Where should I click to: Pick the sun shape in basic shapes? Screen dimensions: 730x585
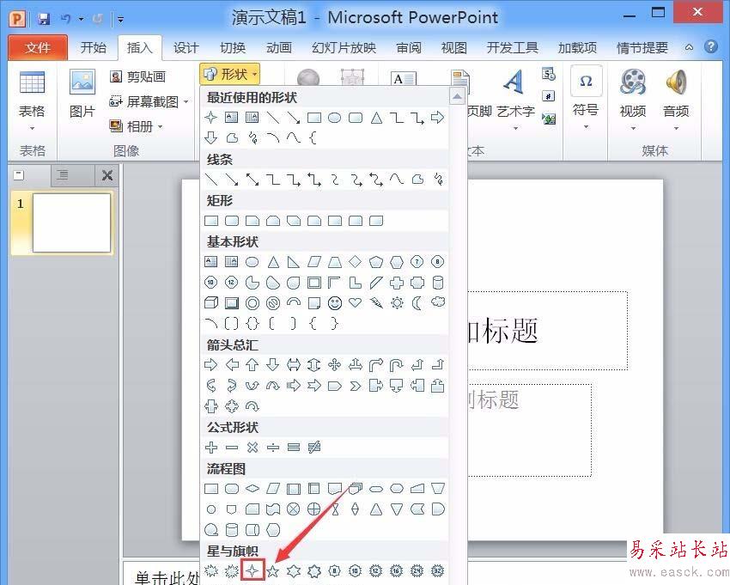[397, 303]
